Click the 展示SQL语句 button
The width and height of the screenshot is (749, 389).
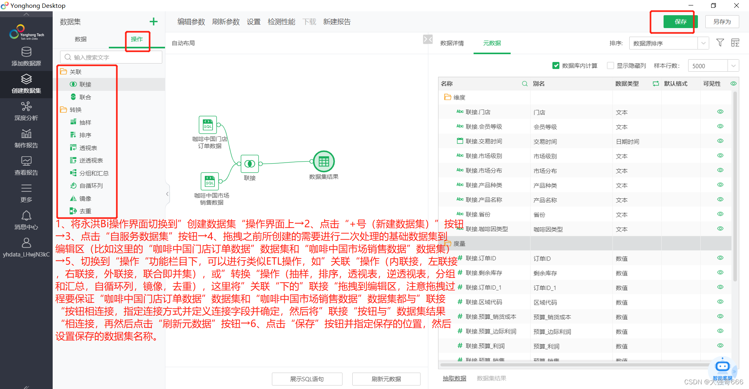pyautogui.click(x=307, y=379)
